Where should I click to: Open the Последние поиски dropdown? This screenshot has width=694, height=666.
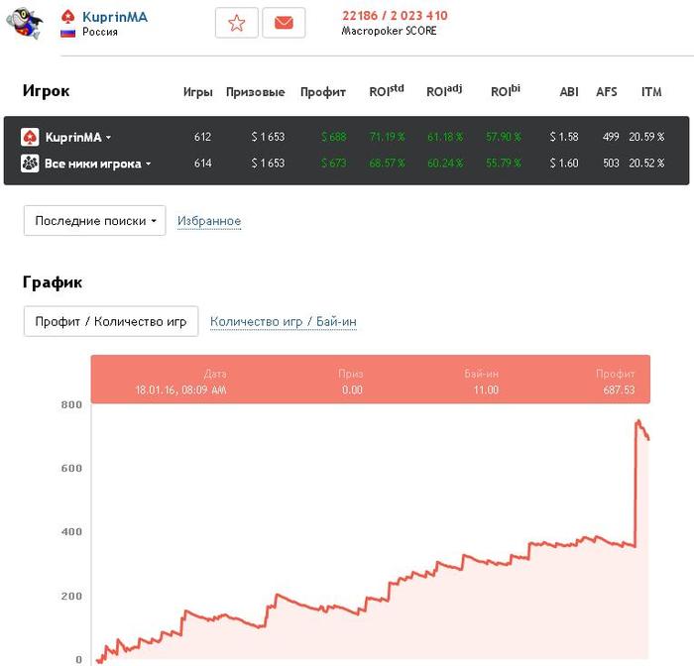tap(95, 221)
